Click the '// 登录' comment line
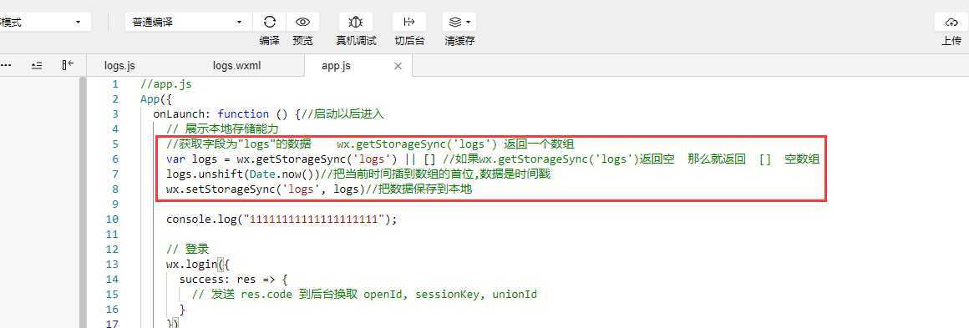The height and width of the screenshot is (328, 969). (x=188, y=250)
